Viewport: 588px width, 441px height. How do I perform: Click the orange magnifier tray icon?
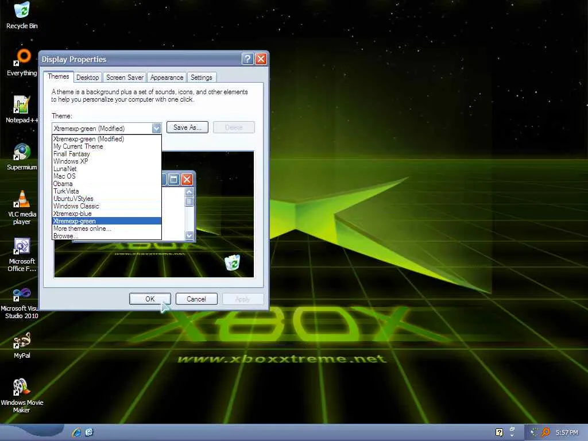(x=546, y=432)
